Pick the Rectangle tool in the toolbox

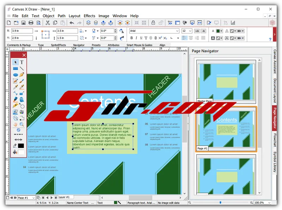pos(16,68)
